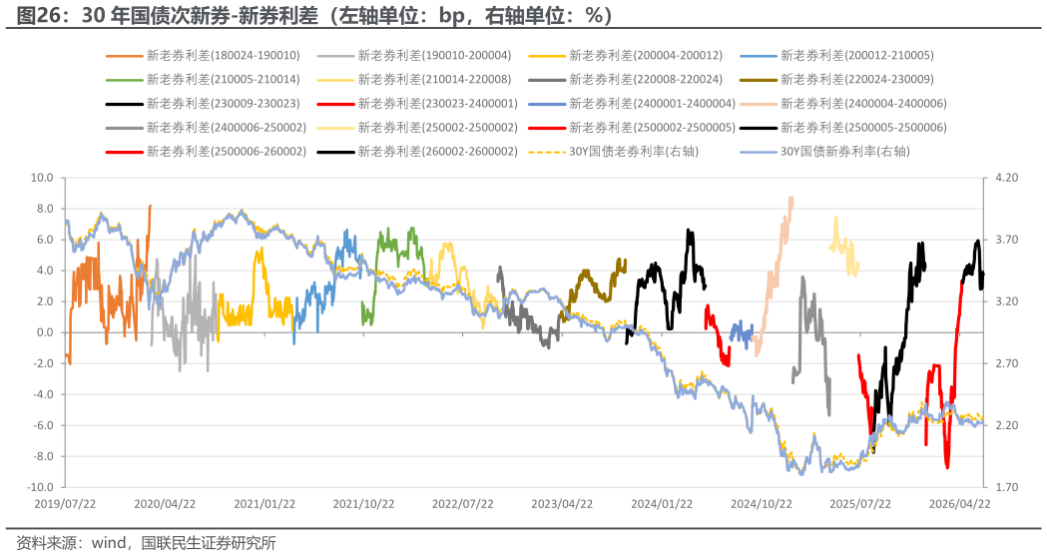
Task: Select legend entry 新老券利差(230009-230023)
Action: (203, 104)
